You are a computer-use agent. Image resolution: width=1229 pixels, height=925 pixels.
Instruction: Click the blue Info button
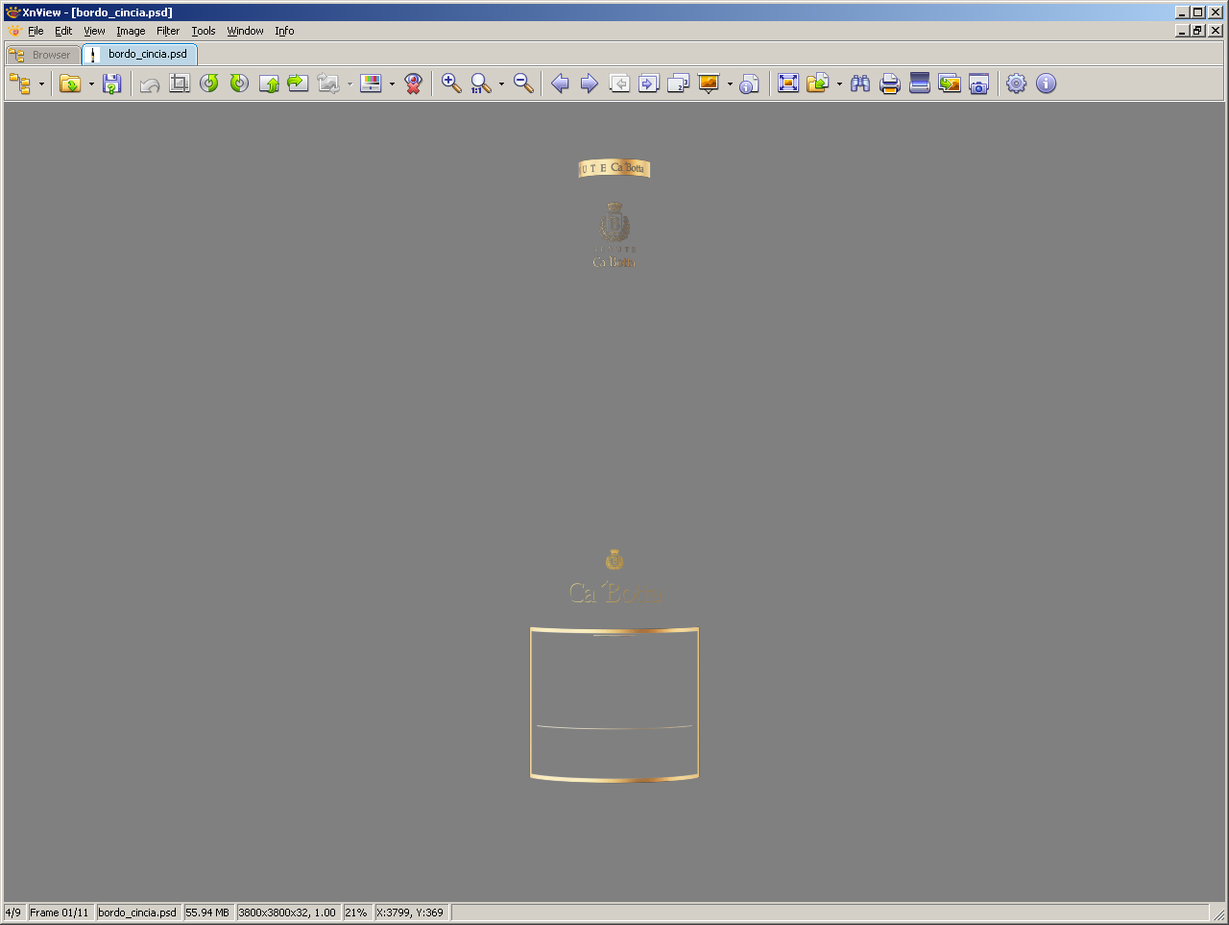click(1046, 84)
